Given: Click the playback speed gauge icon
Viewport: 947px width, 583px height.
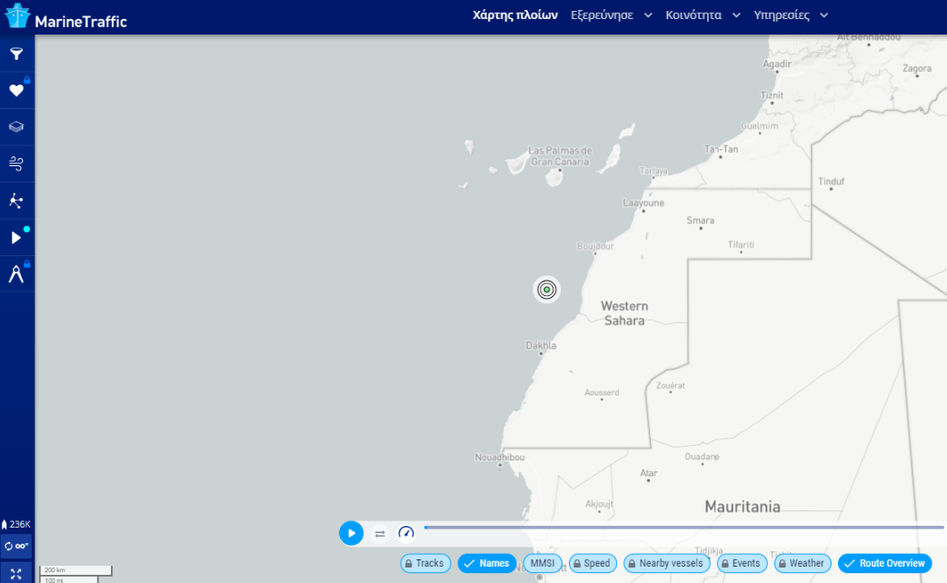Looking at the screenshot, I should click(x=406, y=533).
